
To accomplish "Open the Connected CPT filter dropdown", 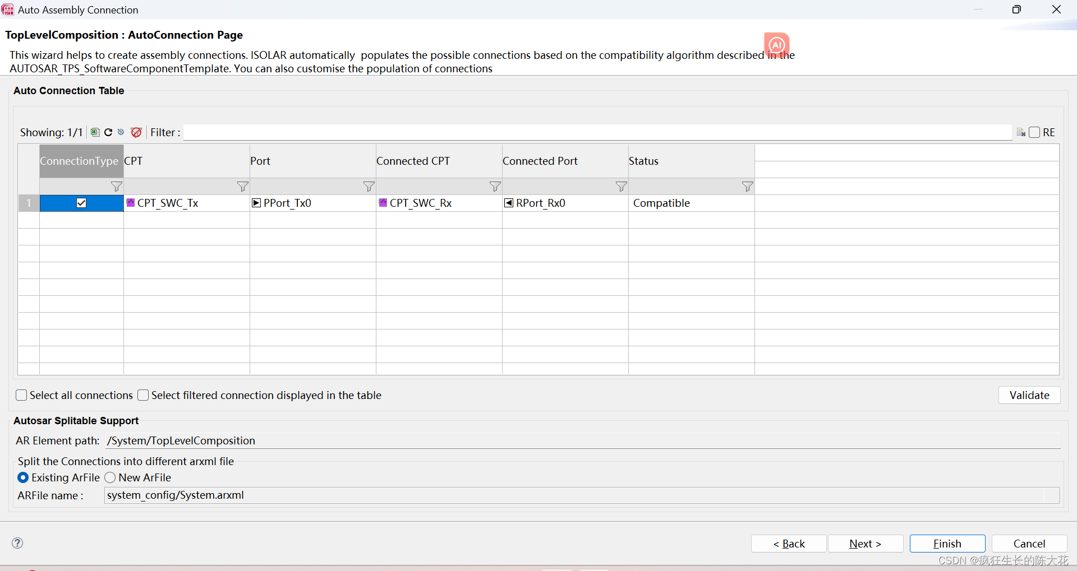I will 494,187.
